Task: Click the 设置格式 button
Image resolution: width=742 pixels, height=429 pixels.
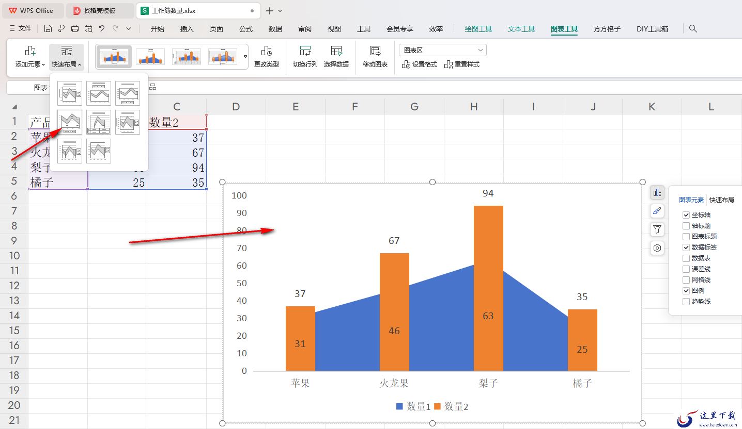Action: (420, 64)
